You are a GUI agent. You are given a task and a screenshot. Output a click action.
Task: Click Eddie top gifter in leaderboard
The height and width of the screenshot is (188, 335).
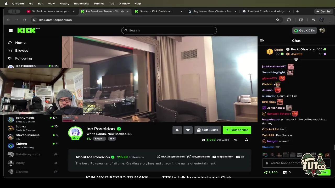(x=278, y=50)
